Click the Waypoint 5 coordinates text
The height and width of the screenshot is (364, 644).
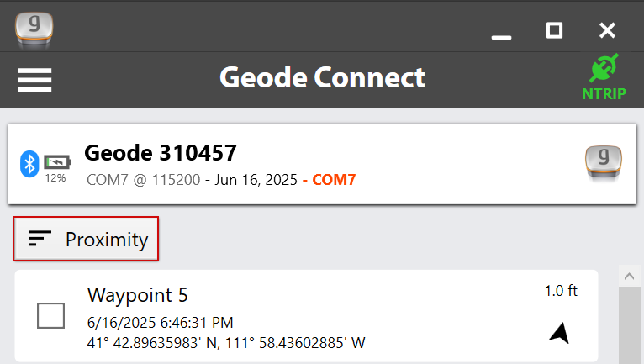tap(226, 342)
